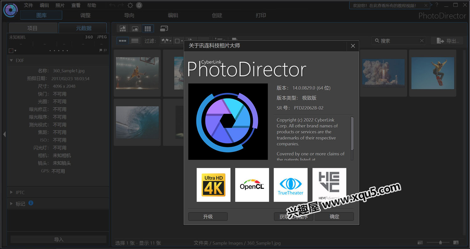This screenshot has width=470, height=249.
Task: Click the info icon next to 标记
Action: pos(31,203)
